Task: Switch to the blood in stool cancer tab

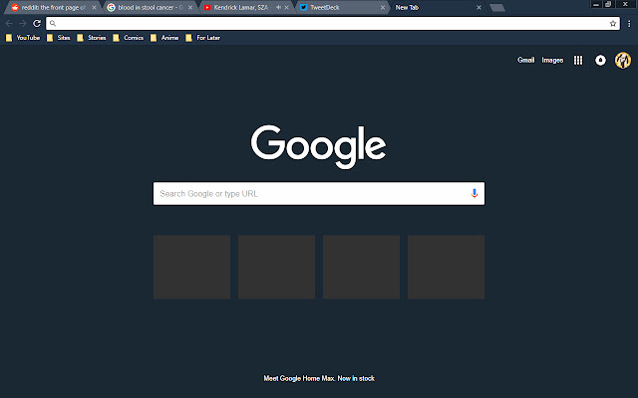Action: (x=151, y=7)
